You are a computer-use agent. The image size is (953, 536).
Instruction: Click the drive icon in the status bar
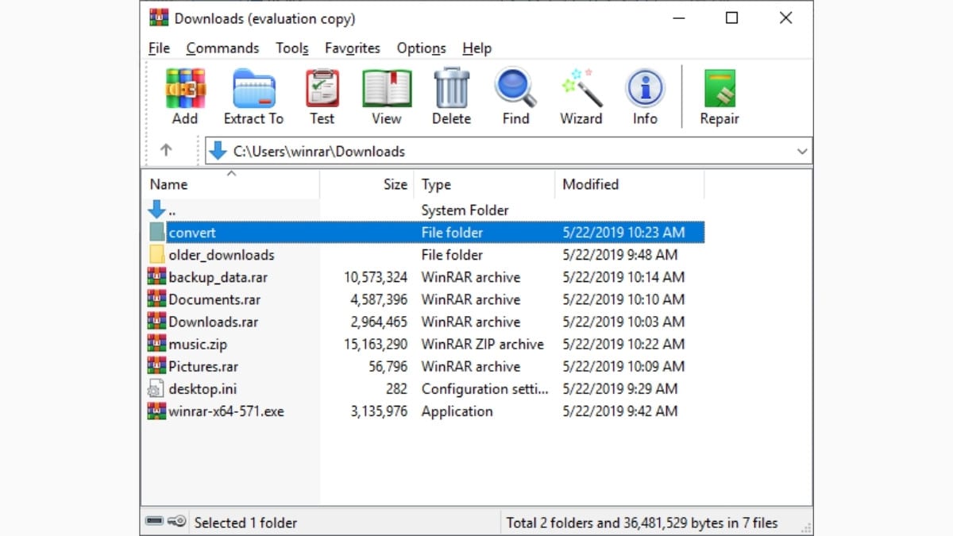(156, 522)
